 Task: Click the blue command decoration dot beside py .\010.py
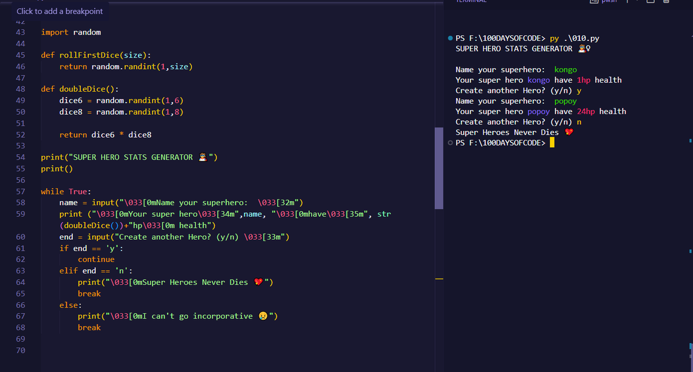450,39
